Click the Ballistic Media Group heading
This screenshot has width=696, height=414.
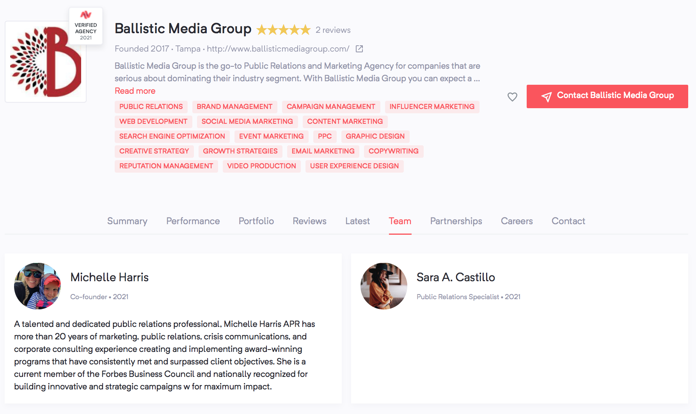(x=183, y=29)
